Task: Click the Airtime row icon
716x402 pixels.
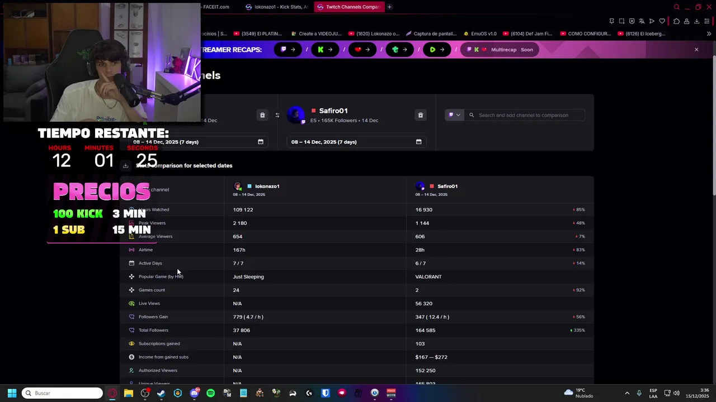Action: [x=131, y=250]
